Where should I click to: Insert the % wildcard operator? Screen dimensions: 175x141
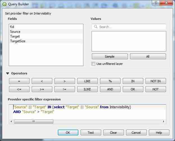coord(110,81)
